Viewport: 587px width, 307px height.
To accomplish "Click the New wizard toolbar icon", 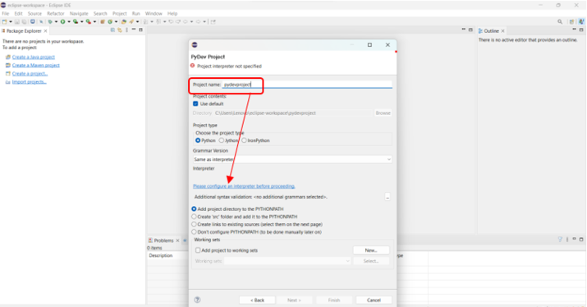I will pyautogui.click(x=4, y=21).
